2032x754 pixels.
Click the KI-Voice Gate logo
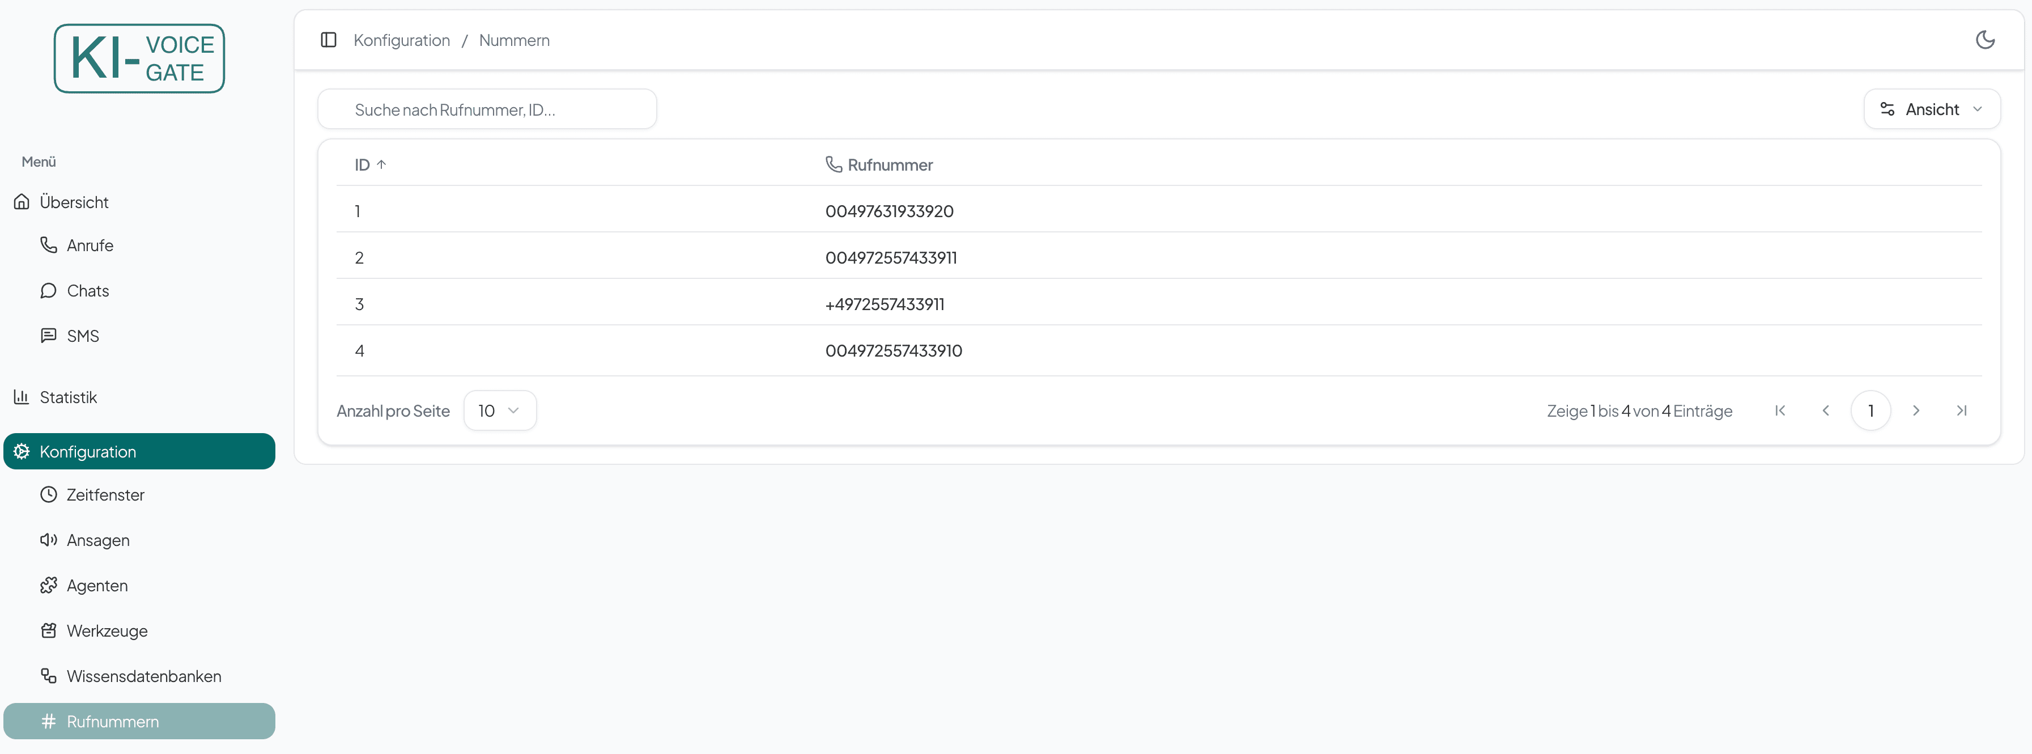tap(139, 58)
